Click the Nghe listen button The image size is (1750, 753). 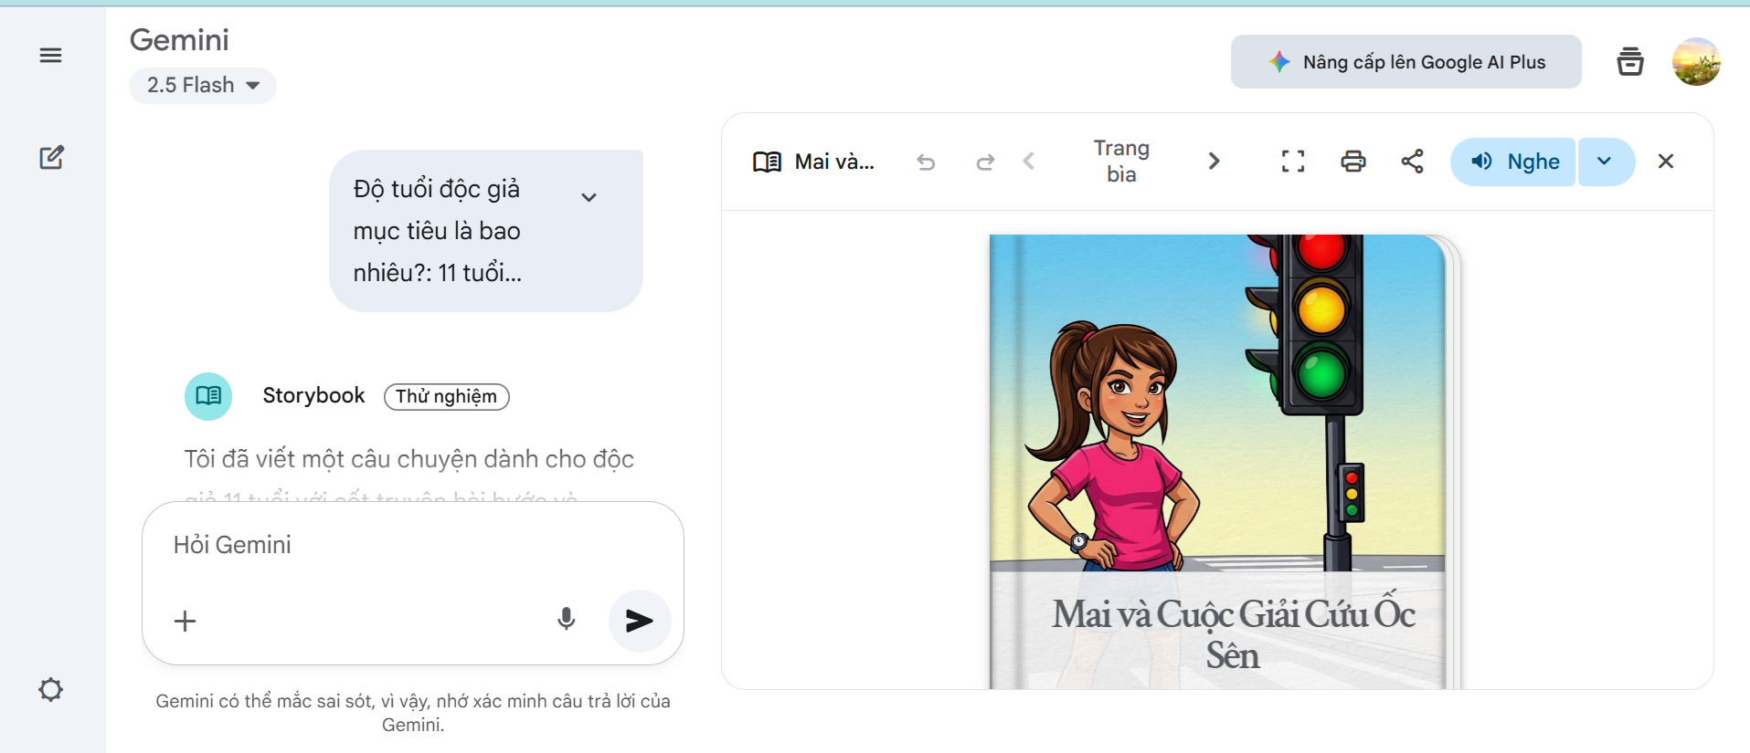(1513, 162)
